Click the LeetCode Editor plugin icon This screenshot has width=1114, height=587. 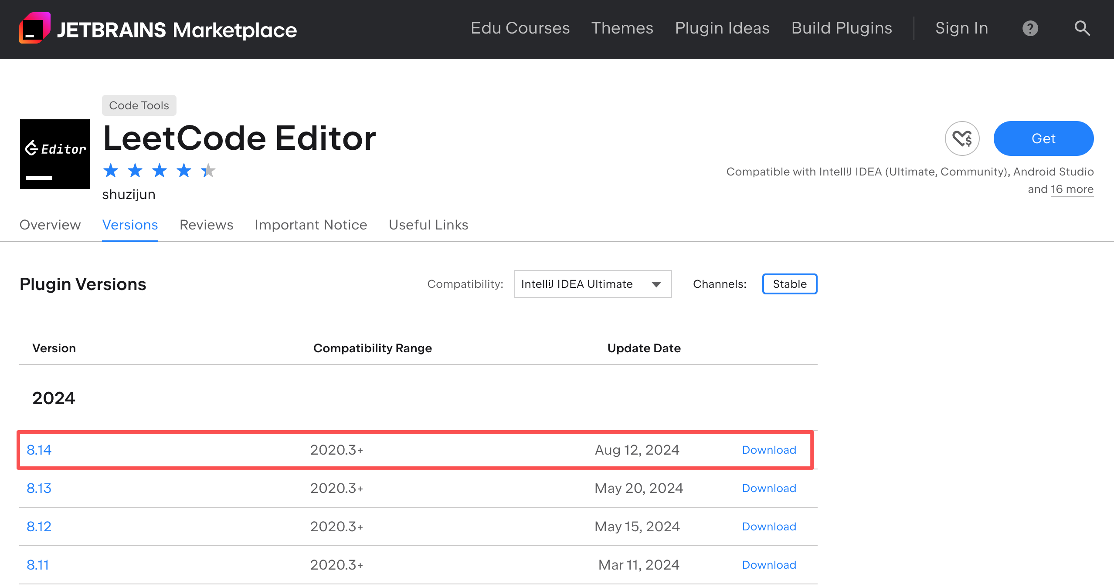(55, 154)
